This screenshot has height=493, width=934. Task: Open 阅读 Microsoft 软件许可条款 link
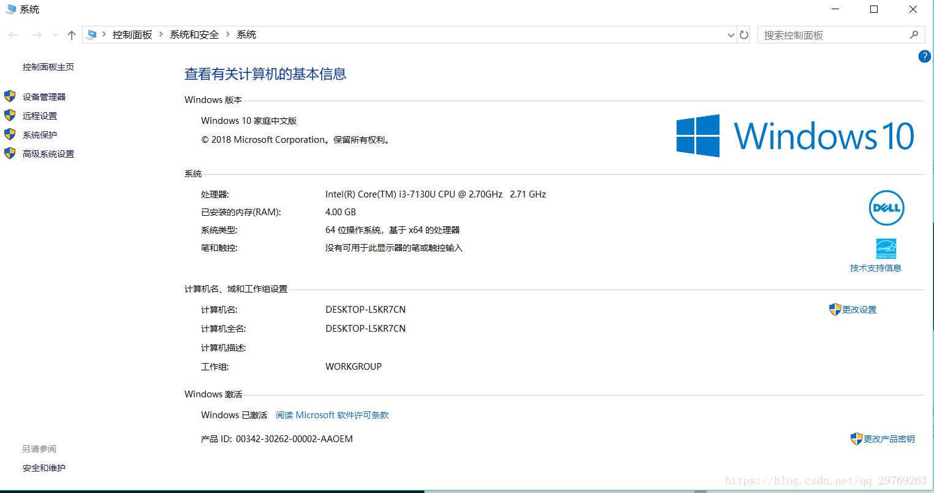[332, 415]
